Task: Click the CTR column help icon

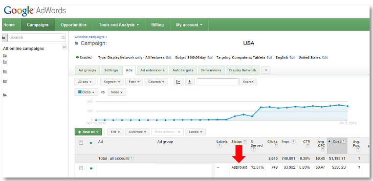Action: (308, 145)
